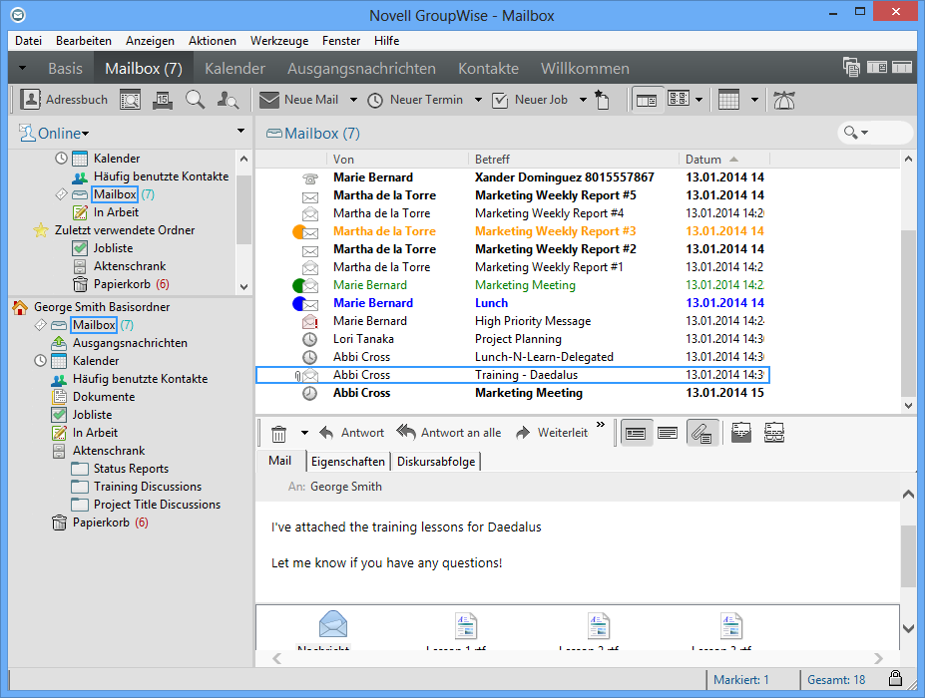The width and height of the screenshot is (925, 698).
Task: Open the Lesson 1 rtf attachment icon
Action: 466,626
